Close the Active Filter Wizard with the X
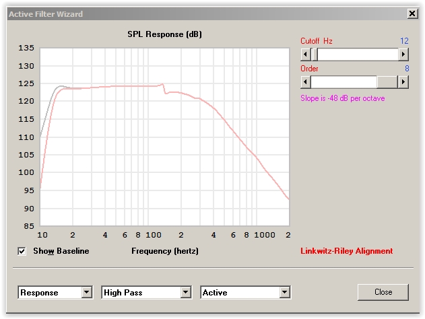The image size is (425, 319). 412,13
